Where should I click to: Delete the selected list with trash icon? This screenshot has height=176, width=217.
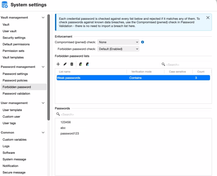coord(72,64)
